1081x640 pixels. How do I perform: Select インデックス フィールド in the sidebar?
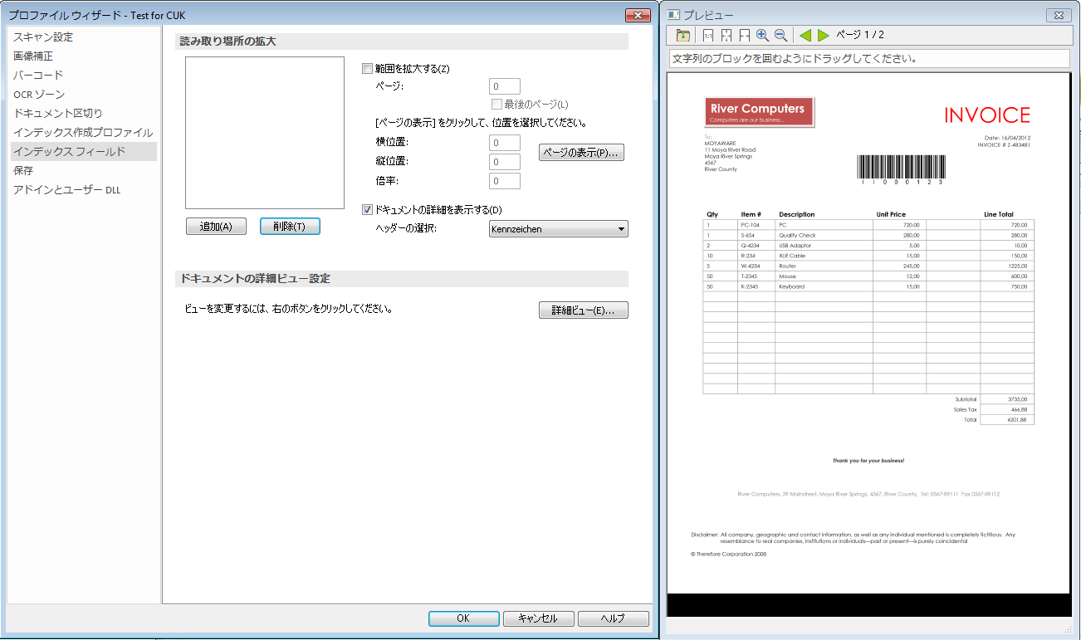pos(84,152)
